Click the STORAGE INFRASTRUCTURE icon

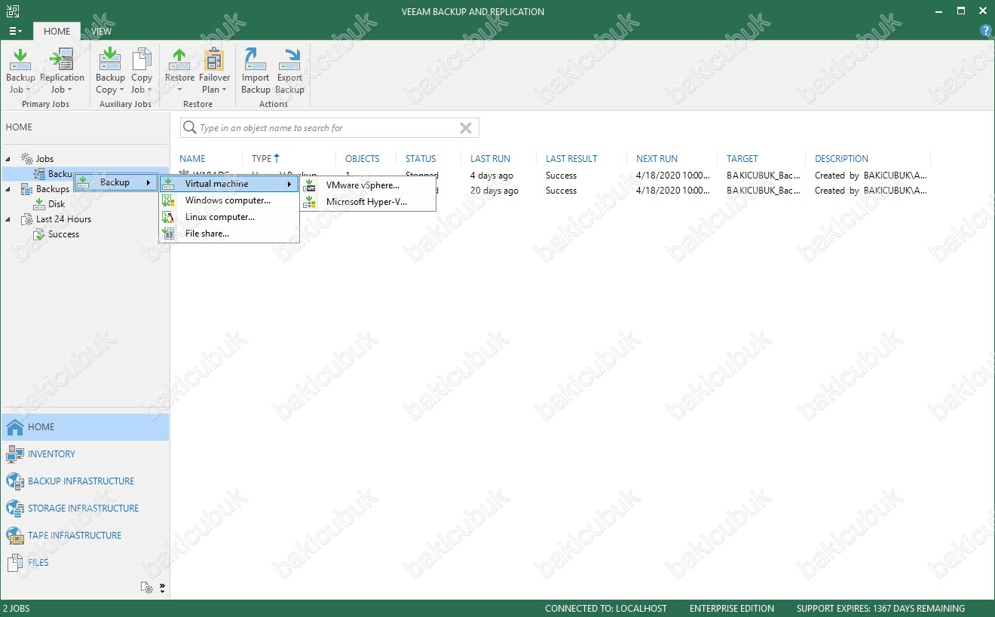click(x=14, y=509)
